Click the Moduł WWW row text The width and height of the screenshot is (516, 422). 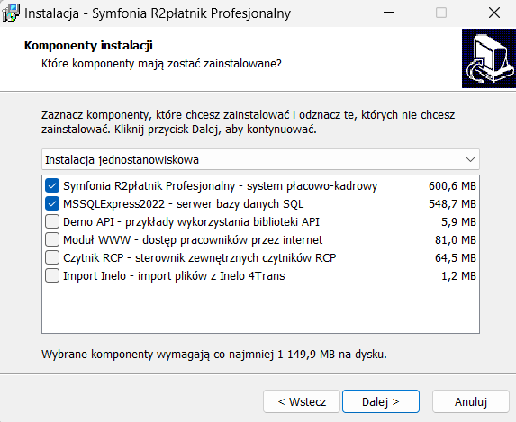pos(193,240)
